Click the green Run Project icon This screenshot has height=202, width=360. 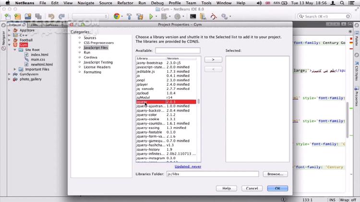pos(151,16)
